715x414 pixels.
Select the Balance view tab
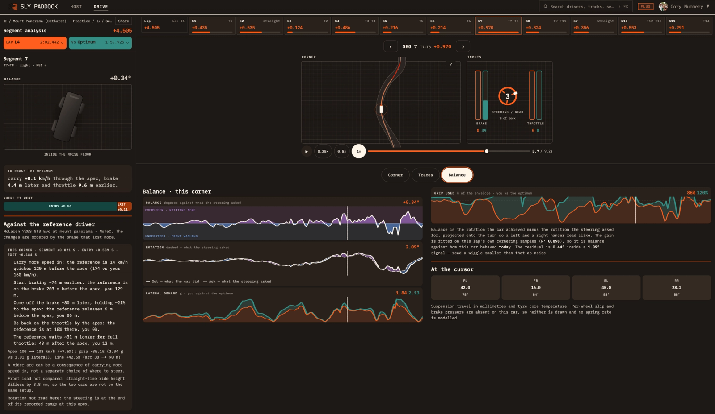pyautogui.click(x=457, y=175)
